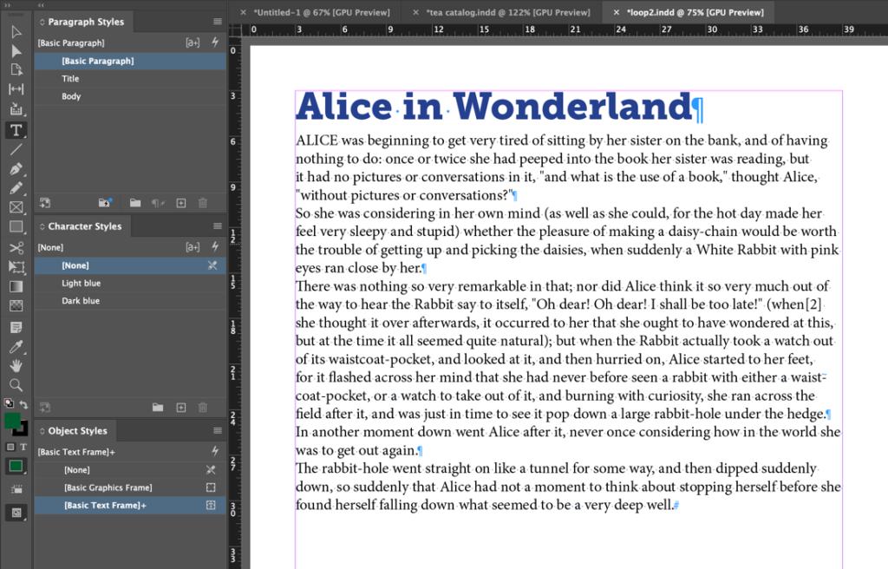Screen dimensions: 888x569
Task: Apply the Dark blue character style
Action: click(x=130, y=301)
